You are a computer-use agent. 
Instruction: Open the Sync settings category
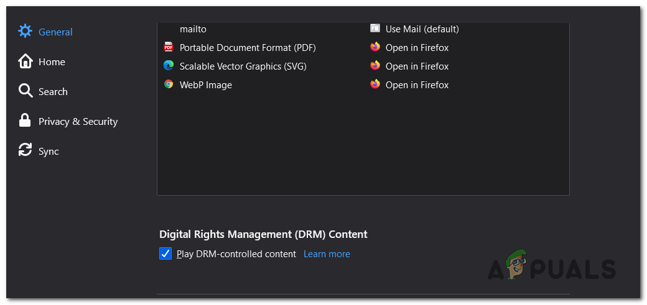pyautogui.click(x=49, y=151)
